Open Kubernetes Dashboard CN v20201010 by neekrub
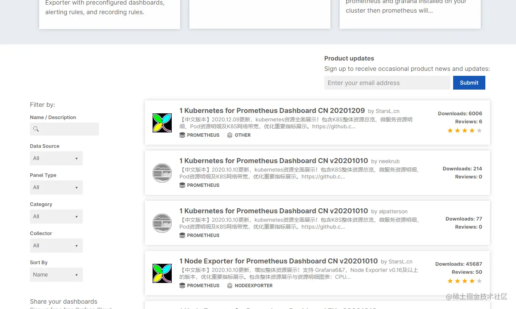This screenshot has width=516, height=309. pyautogui.click(x=274, y=161)
